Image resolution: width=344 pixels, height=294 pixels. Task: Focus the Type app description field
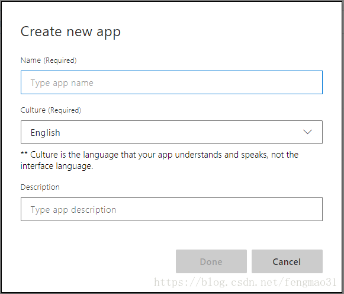click(172, 209)
